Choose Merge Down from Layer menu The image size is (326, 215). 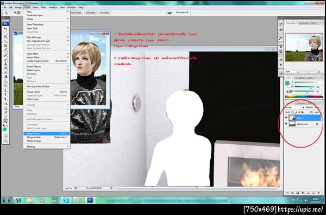[x=47, y=133]
